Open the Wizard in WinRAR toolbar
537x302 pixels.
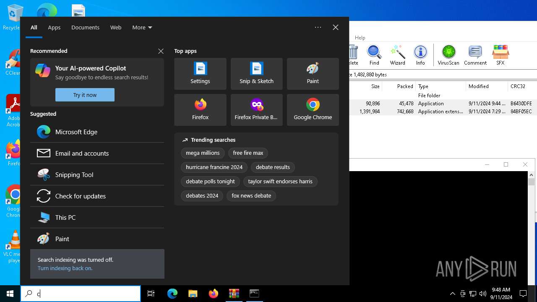click(397, 55)
